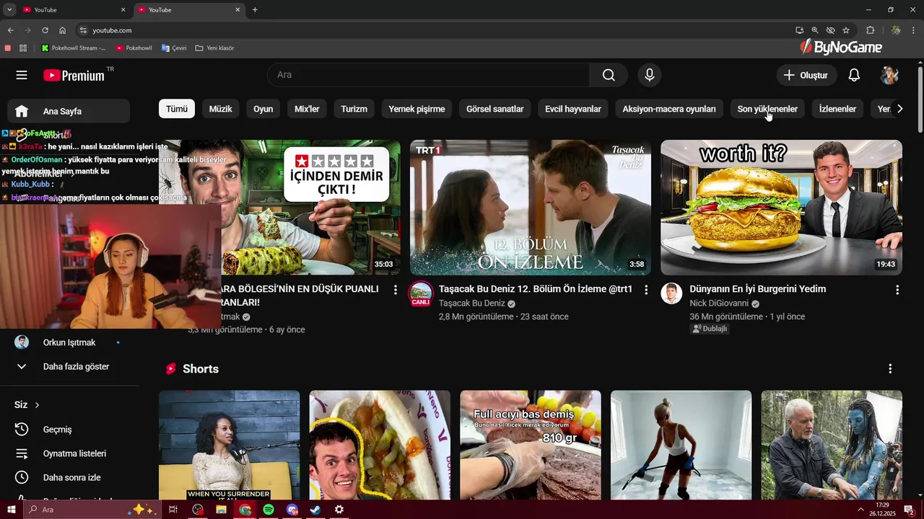Image resolution: width=924 pixels, height=519 pixels.
Task: Select the Evcil hayvanlar chip
Action: (x=573, y=109)
